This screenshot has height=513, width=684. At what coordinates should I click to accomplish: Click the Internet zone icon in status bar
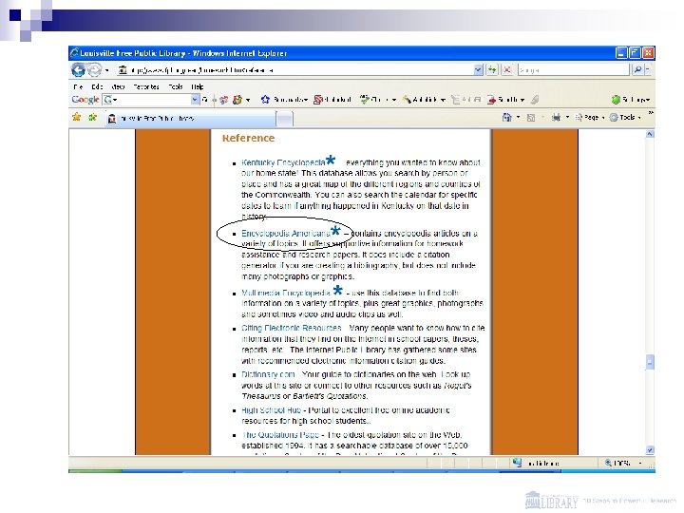[517, 463]
